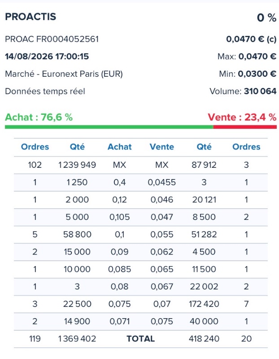Click Marché - Euronext Paris (EUR) label

coord(64,74)
